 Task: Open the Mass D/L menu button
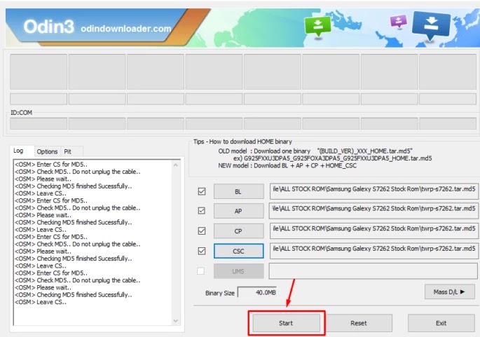[x=449, y=291]
